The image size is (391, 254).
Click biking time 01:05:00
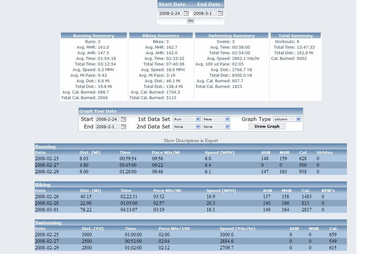[x=129, y=203]
